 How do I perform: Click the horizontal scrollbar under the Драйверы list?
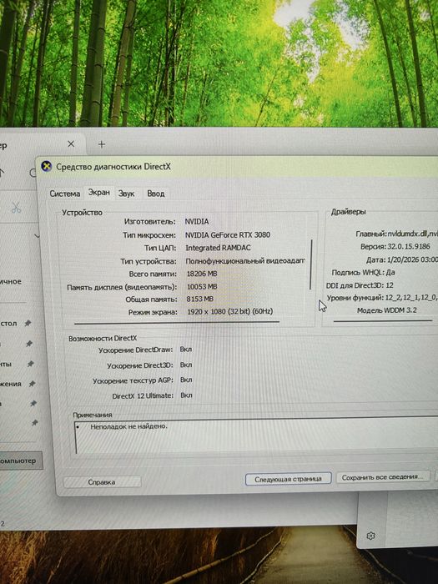point(382,320)
